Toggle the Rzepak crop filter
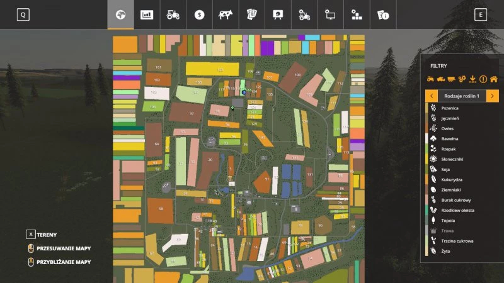504x283 pixels. (x=451, y=148)
